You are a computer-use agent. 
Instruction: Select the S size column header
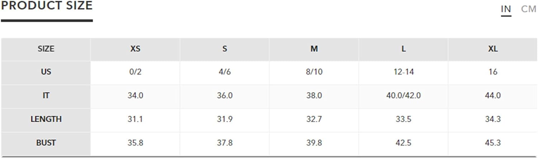[x=225, y=49]
